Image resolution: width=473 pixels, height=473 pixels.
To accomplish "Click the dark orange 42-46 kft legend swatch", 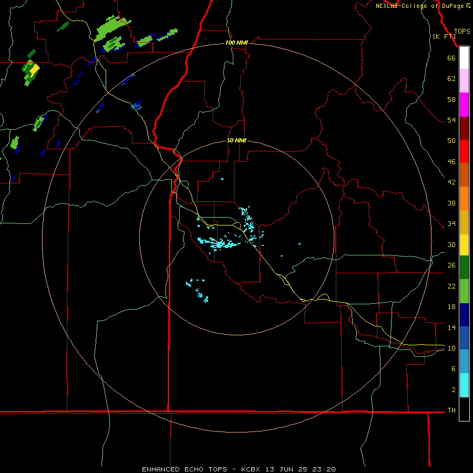I will tap(464, 174).
